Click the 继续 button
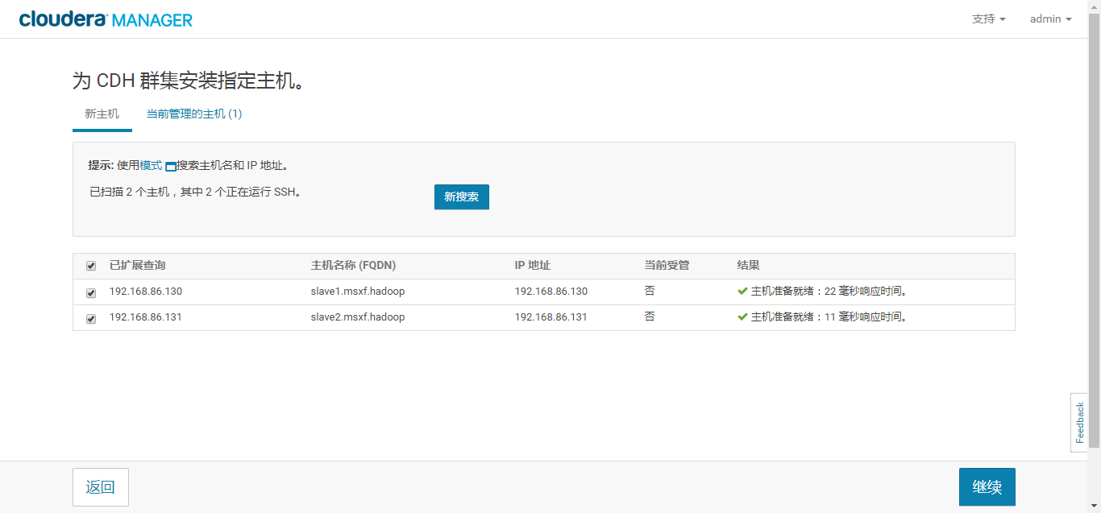This screenshot has height=513, width=1101. point(987,487)
